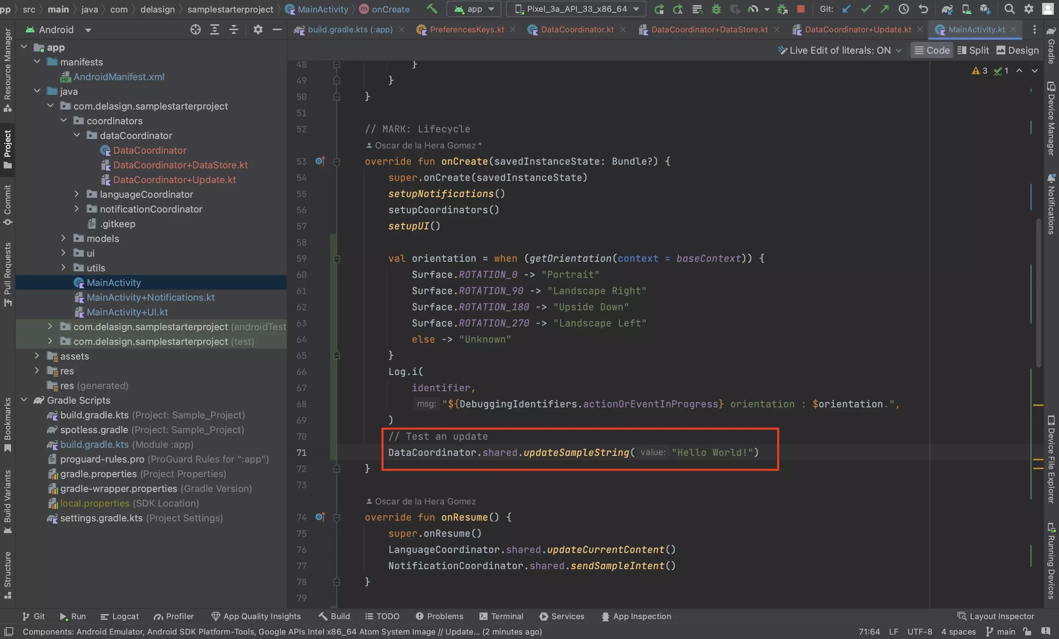Toggle the Gradle tool window on right
This screenshot has width=1059, height=639.
tap(1051, 46)
